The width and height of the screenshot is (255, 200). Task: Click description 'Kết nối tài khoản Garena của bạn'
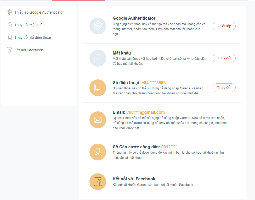coord(153,185)
